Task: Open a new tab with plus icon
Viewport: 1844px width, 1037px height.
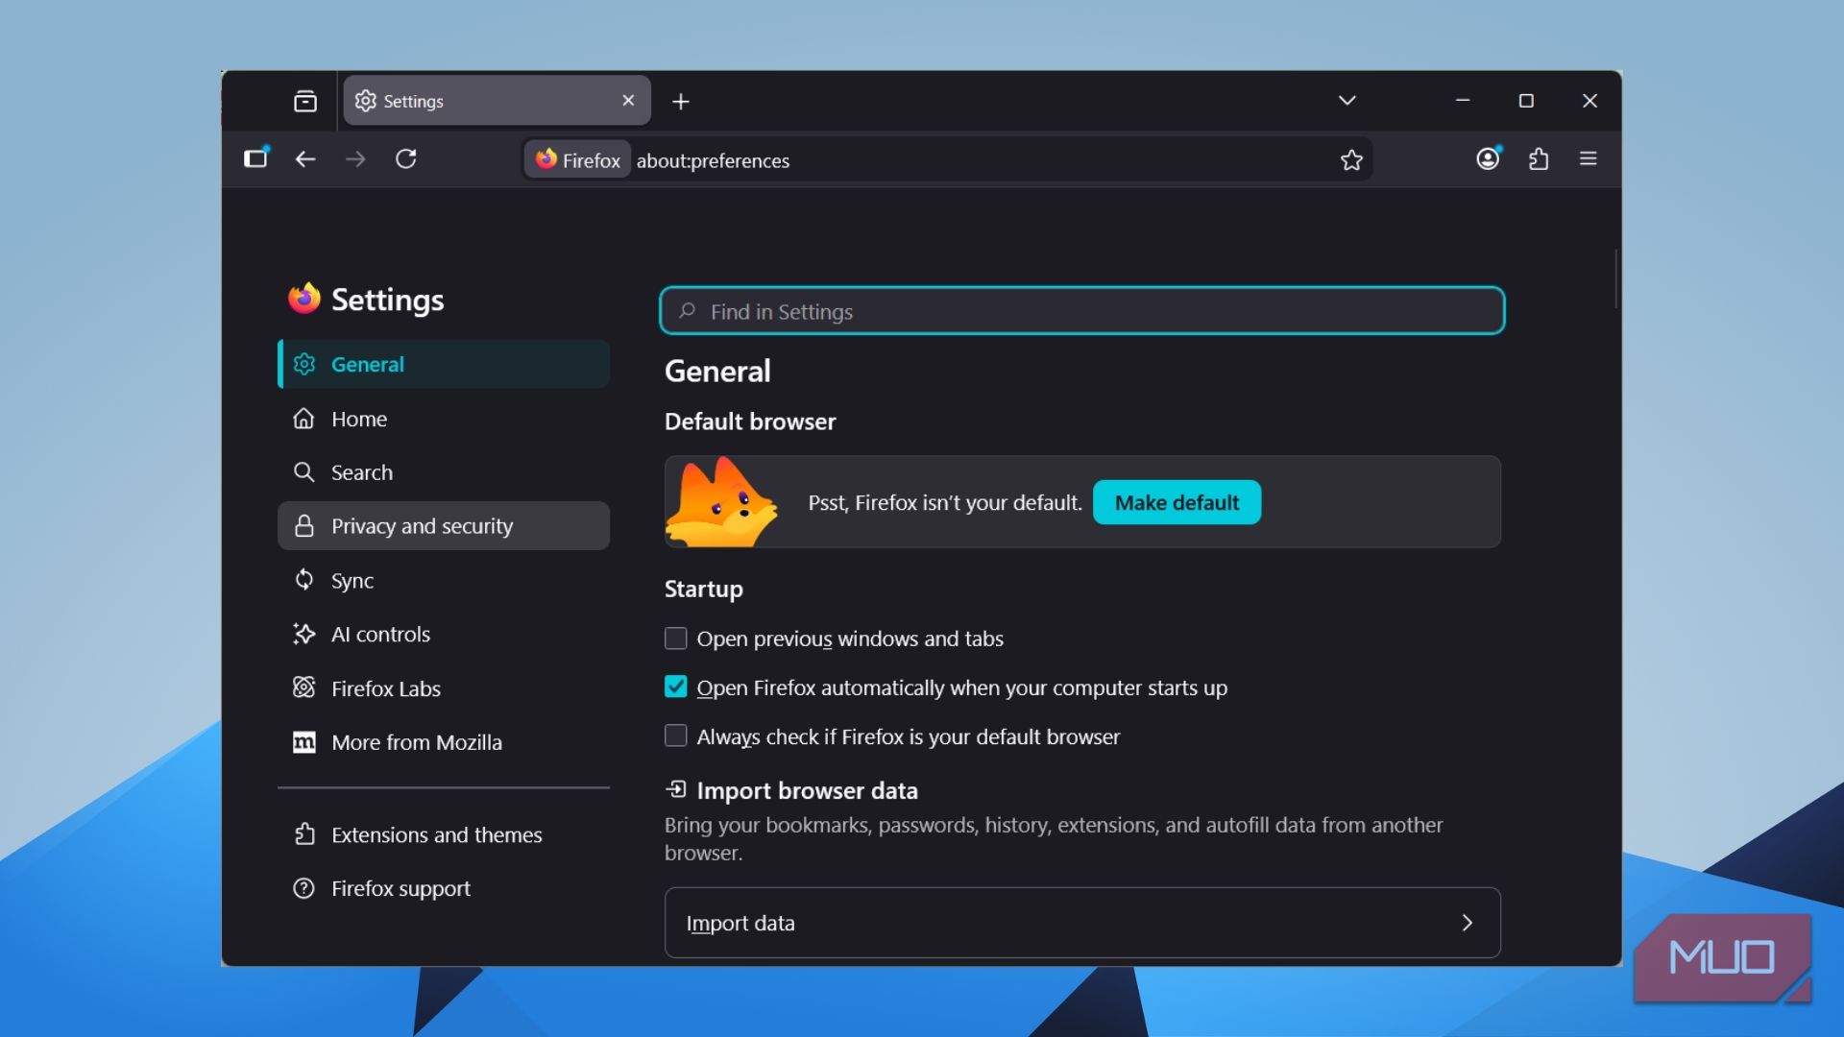Action: click(x=681, y=102)
